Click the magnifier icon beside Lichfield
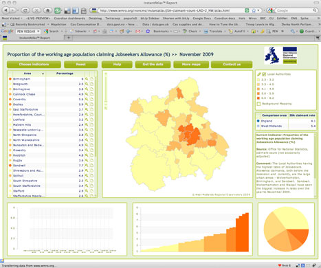This screenshot has width=321, height=268. click(87, 120)
